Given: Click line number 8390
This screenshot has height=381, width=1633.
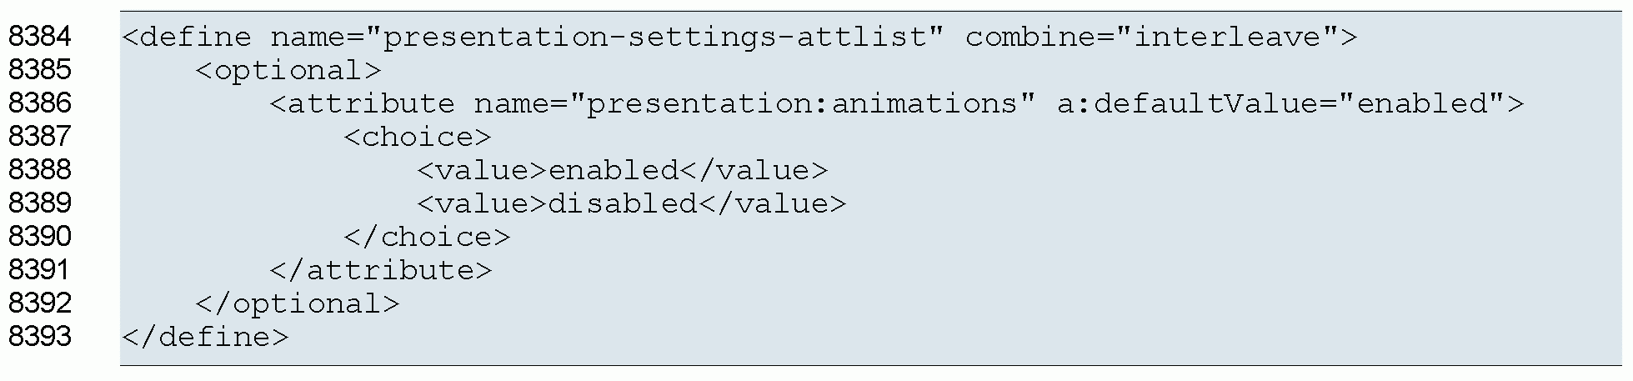Looking at the screenshot, I should [x=39, y=237].
